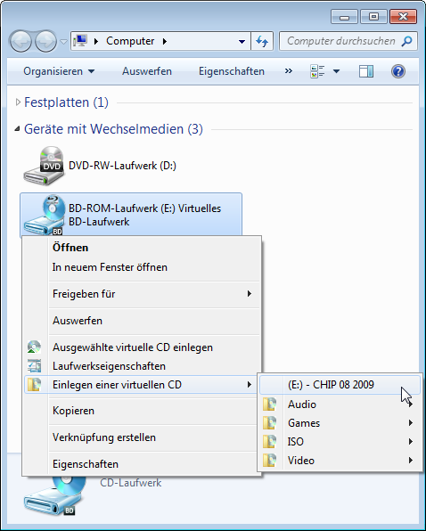Open the address bar history dropdown
426x531 pixels.
[242, 42]
